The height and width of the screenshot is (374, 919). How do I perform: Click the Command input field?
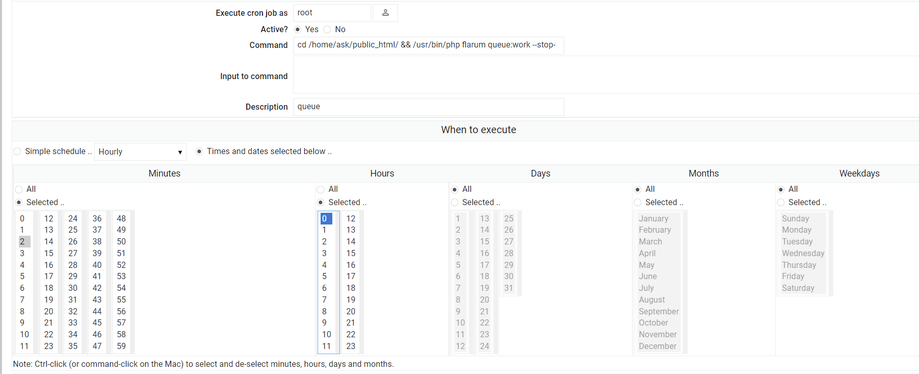tap(428, 45)
